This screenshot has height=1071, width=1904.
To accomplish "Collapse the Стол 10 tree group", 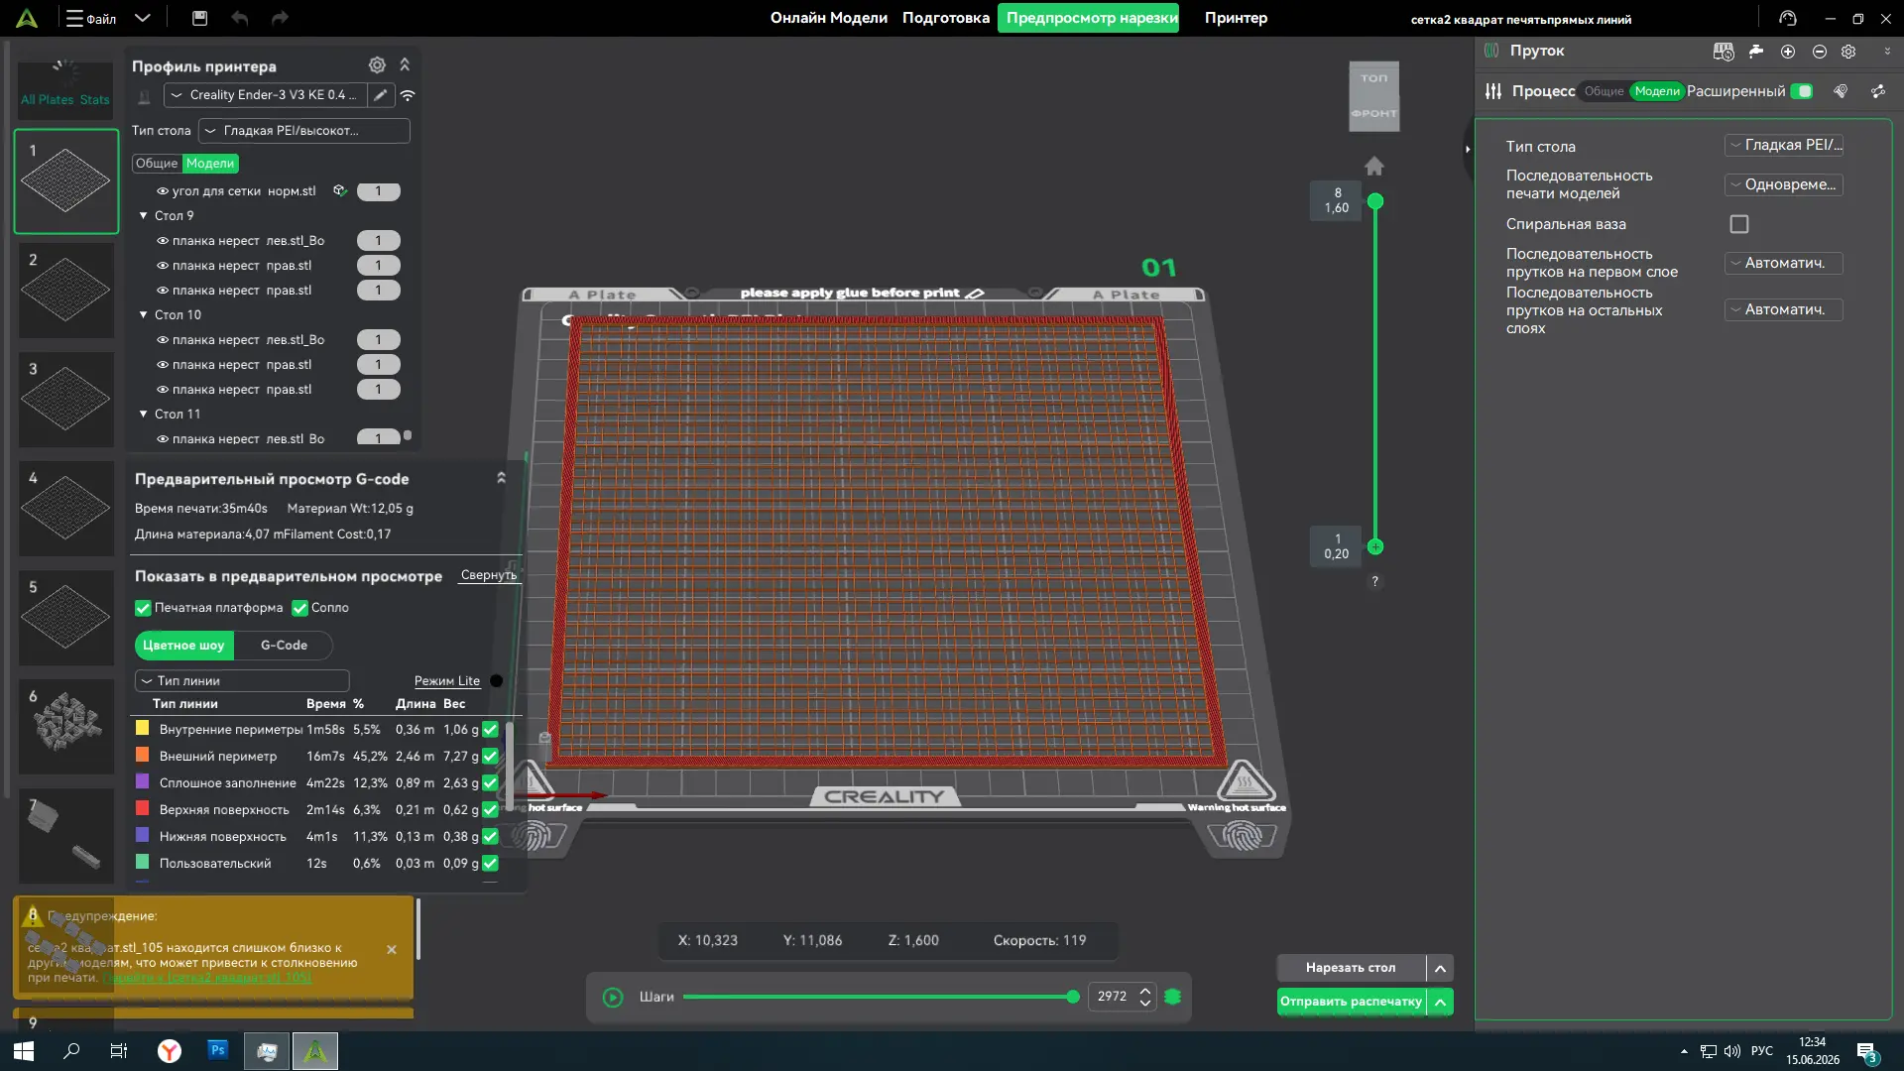I will coord(144,314).
